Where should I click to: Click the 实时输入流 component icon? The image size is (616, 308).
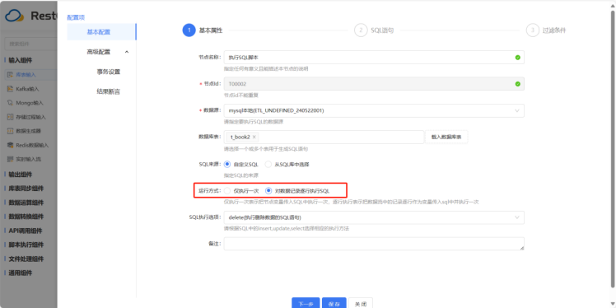click(11, 159)
